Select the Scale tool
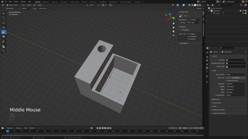 coord(3,32)
